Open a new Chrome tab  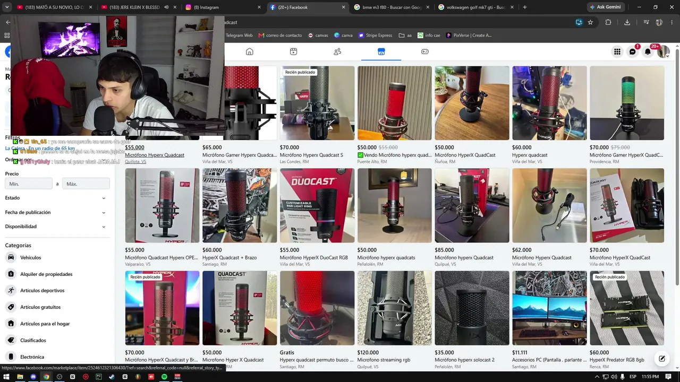tap(524, 7)
